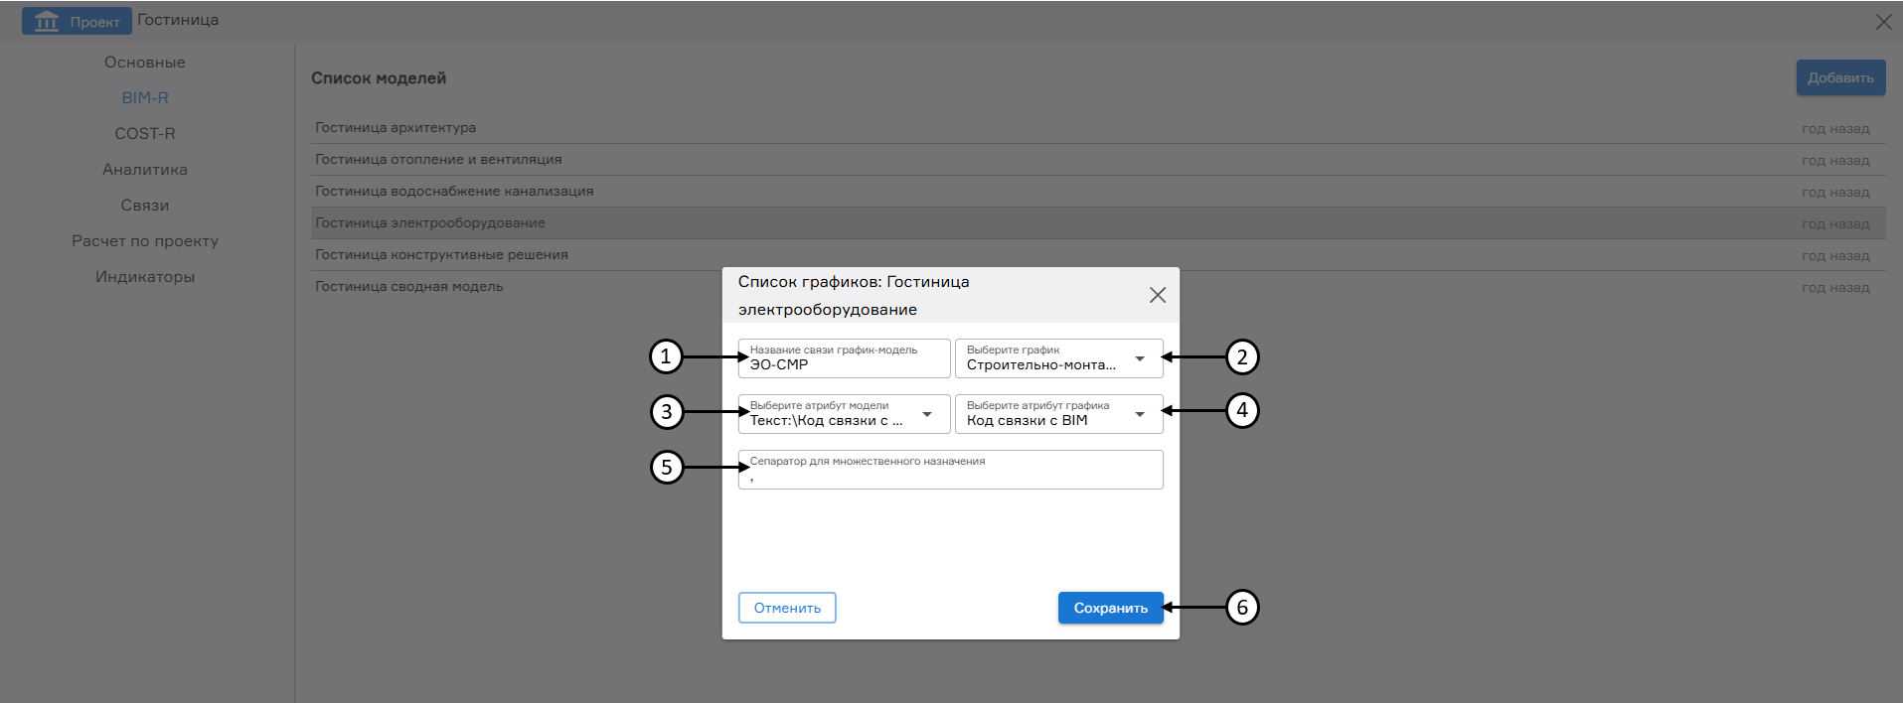Click the Проект building icon button
This screenshot has height=703, width=1903.
(77, 21)
